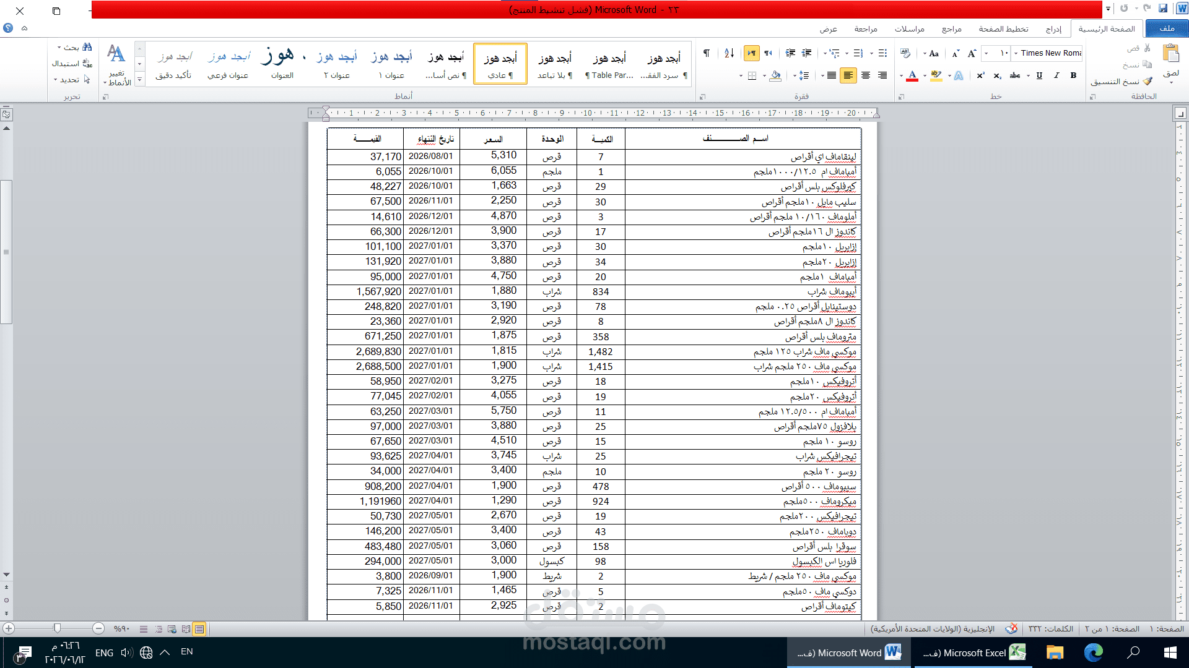1189x668 pixels.
Task: Switch to the References tab (مراجع)
Action: tap(951, 28)
